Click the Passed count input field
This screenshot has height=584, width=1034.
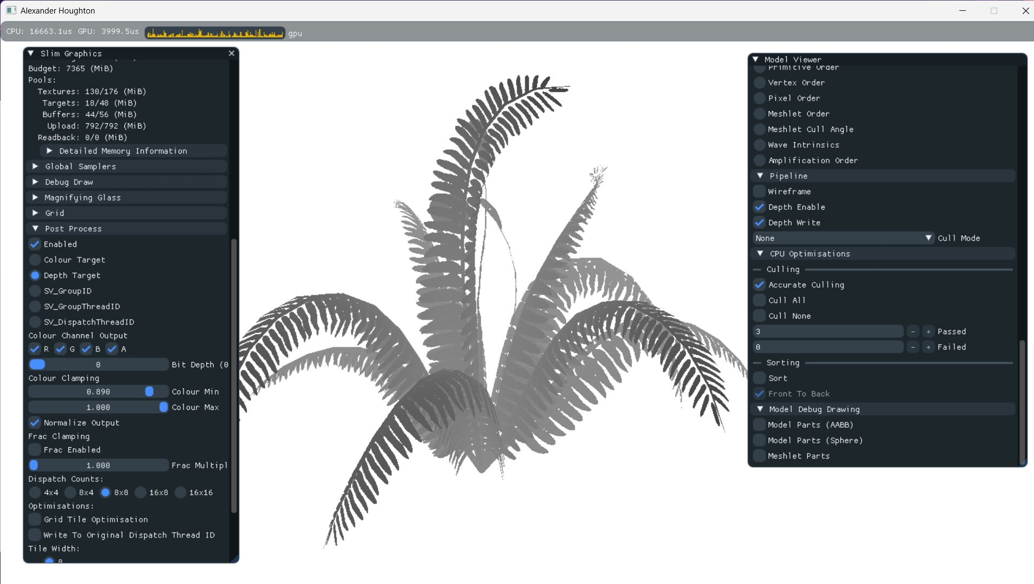(x=828, y=331)
